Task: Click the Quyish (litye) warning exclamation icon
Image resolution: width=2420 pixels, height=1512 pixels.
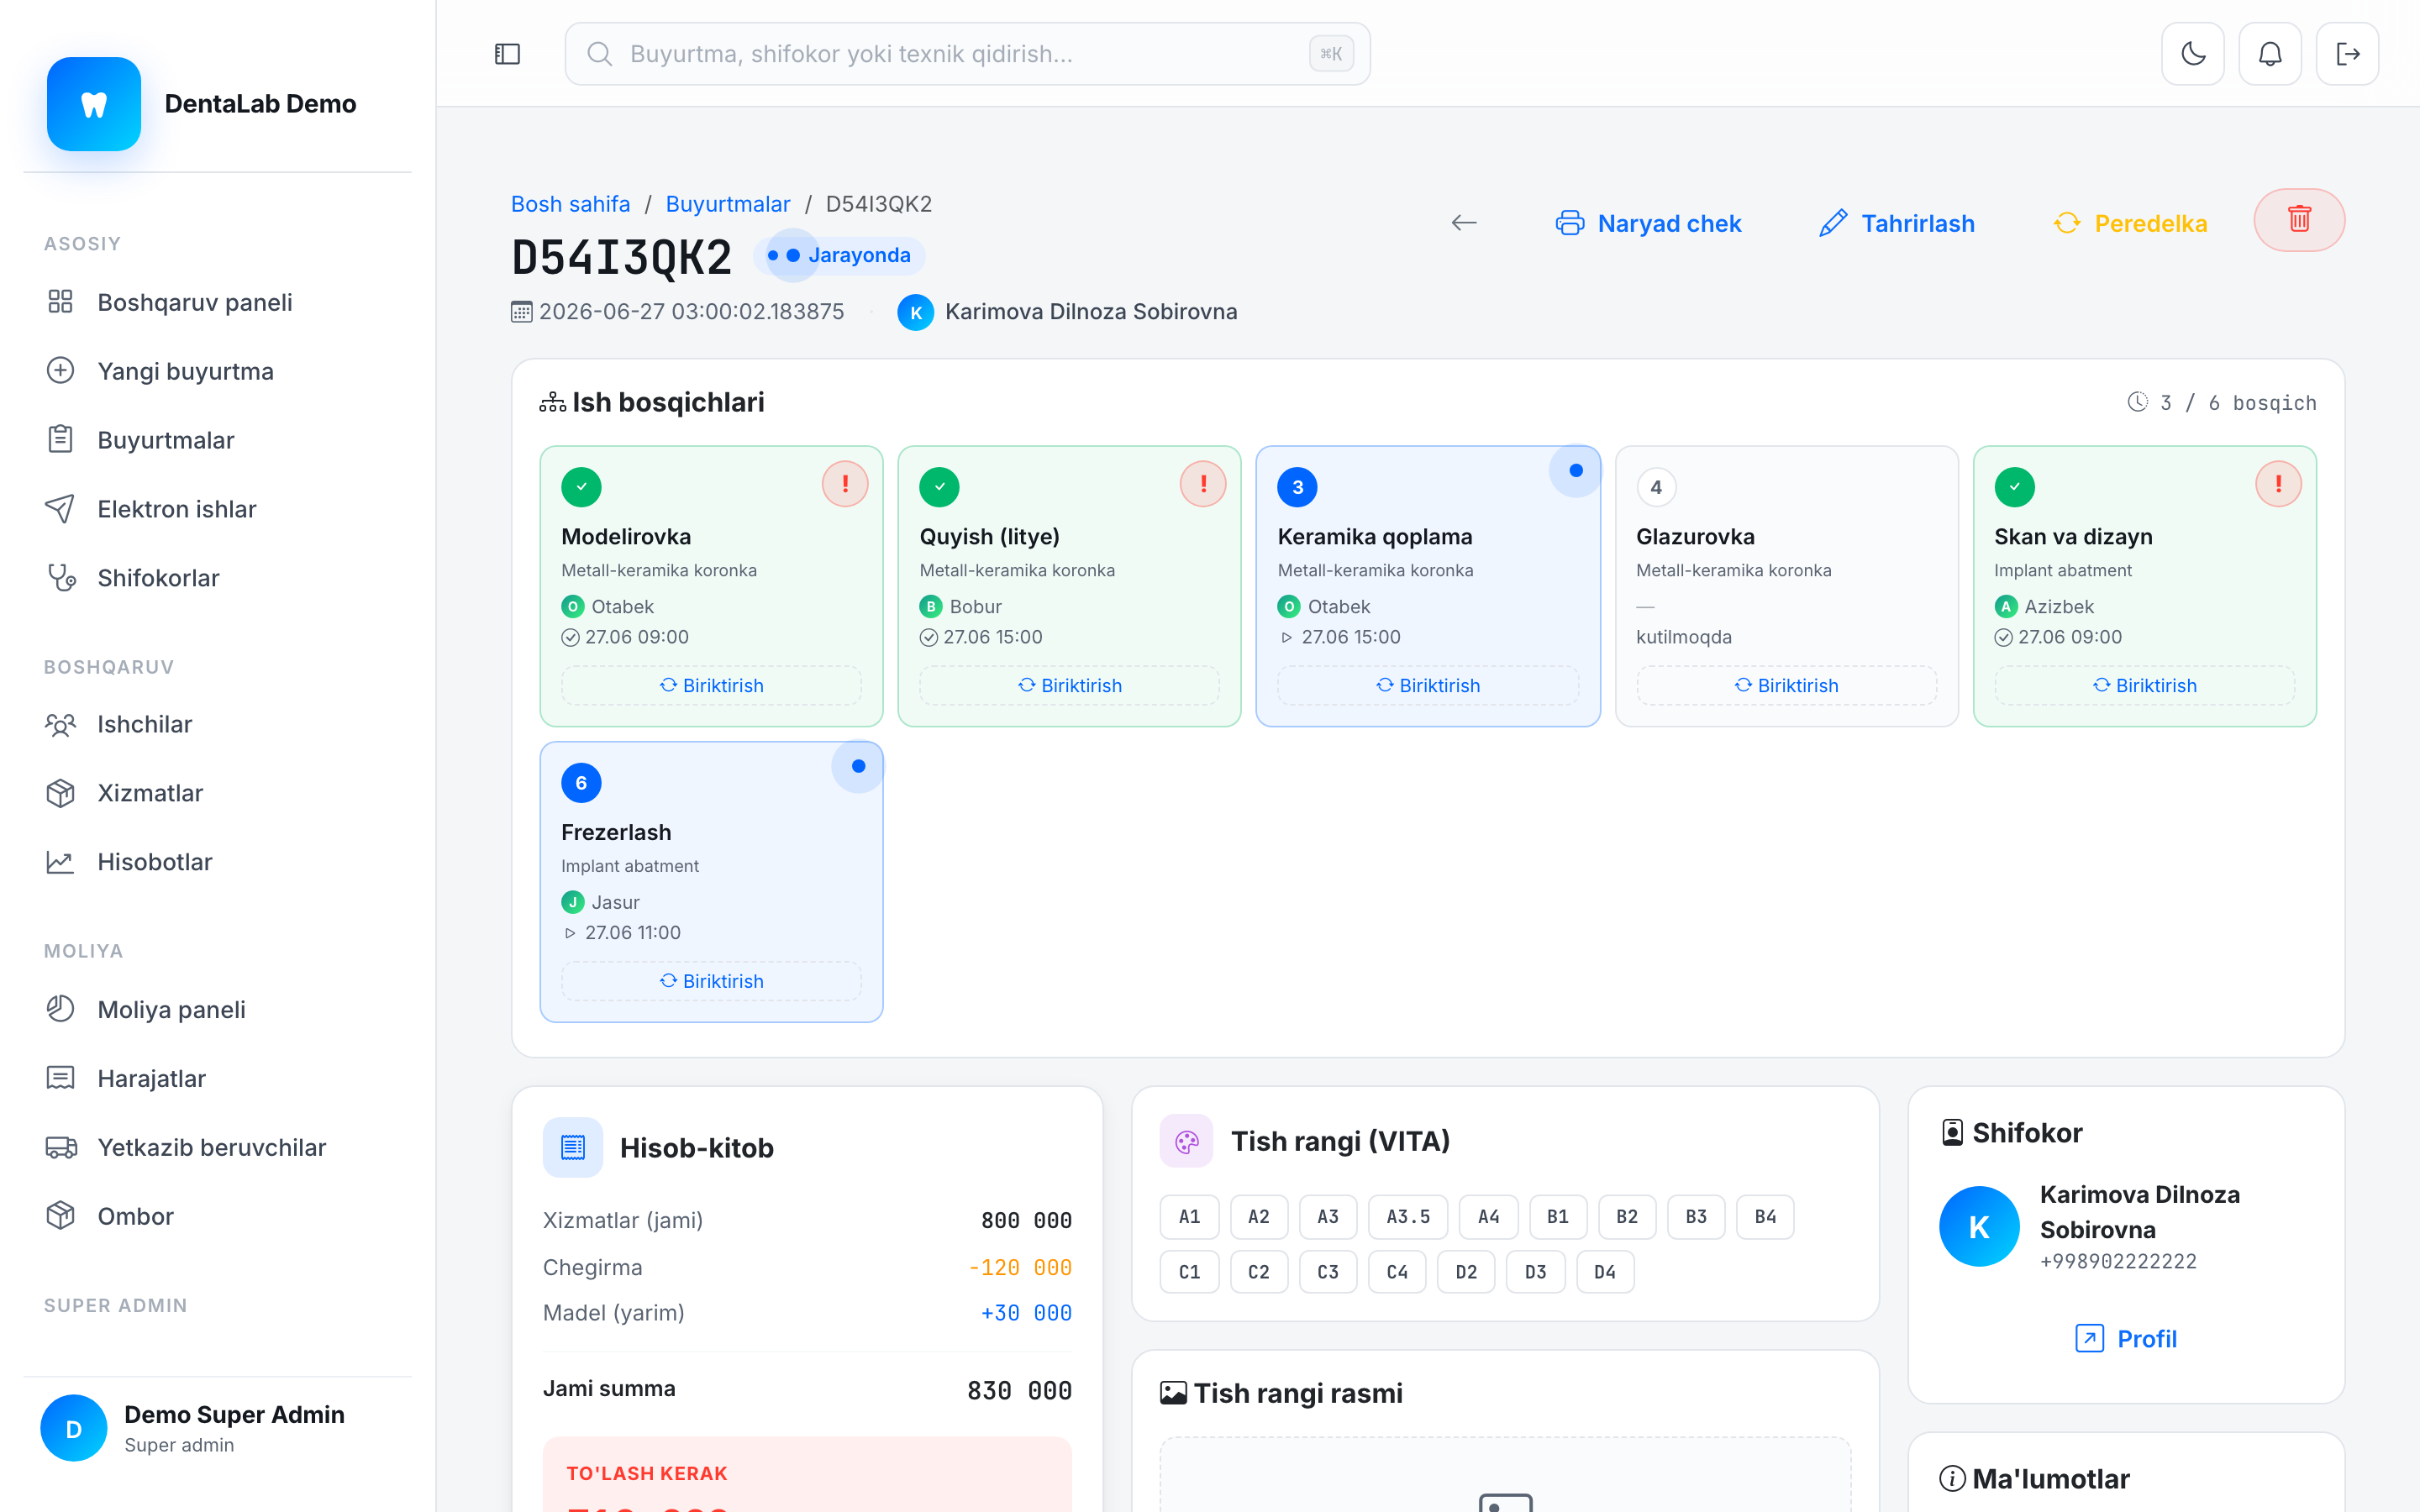Action: pyautogui.click(x=1203, y=484)
